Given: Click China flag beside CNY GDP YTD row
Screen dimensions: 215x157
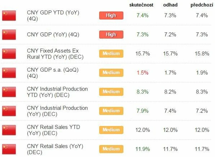Looking at the screenshot, I should tap(9, 15).
